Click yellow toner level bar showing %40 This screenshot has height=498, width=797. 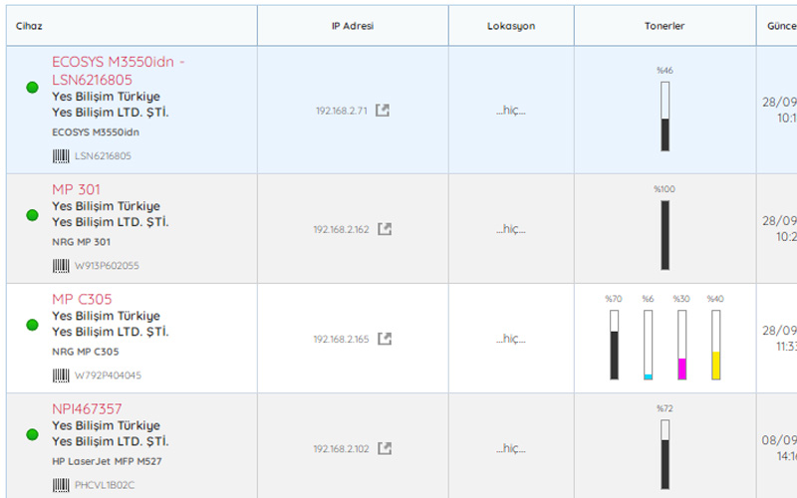715,345
